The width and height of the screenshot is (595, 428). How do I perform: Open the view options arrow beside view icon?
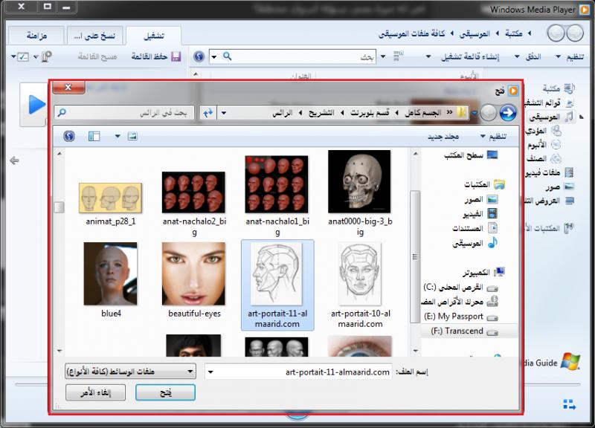(x=118, y=136)
